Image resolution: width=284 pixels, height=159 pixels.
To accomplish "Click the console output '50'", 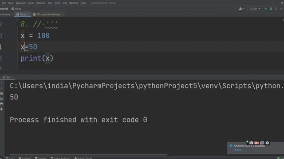I will 14,97.
